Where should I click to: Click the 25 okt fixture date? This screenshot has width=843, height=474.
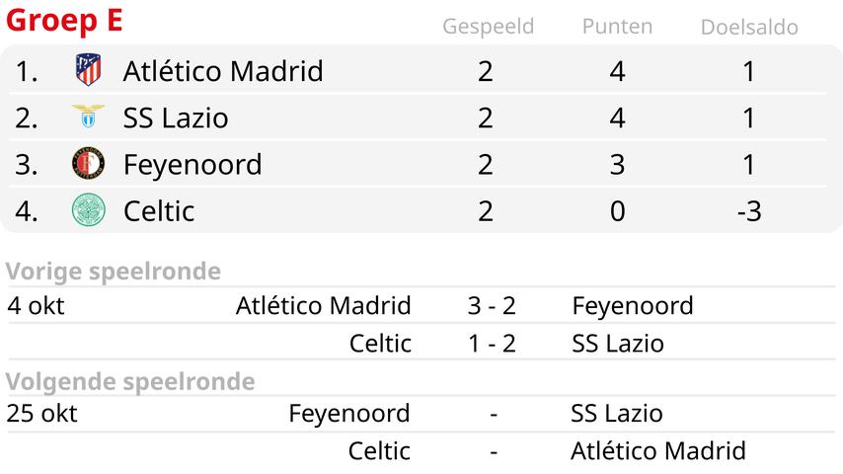41,413
